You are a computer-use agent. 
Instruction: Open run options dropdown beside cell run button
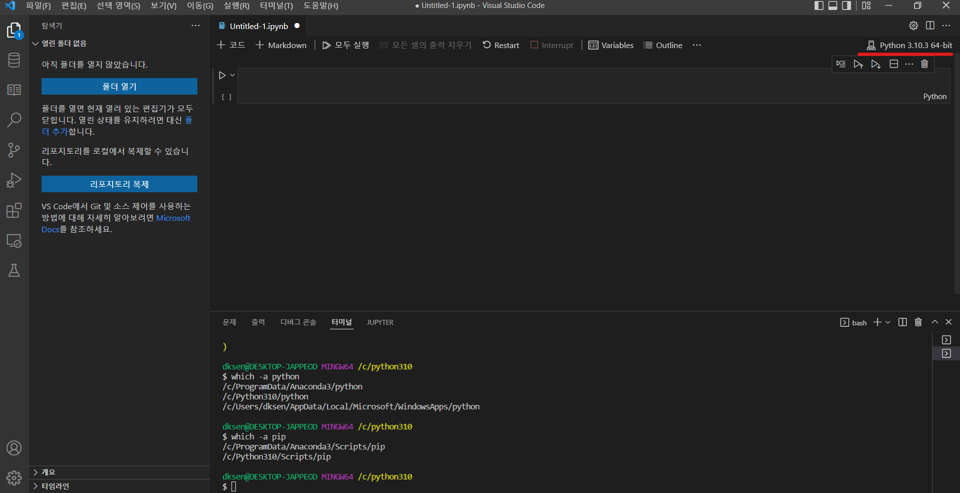pyautogui.click(x=232, y=75)
